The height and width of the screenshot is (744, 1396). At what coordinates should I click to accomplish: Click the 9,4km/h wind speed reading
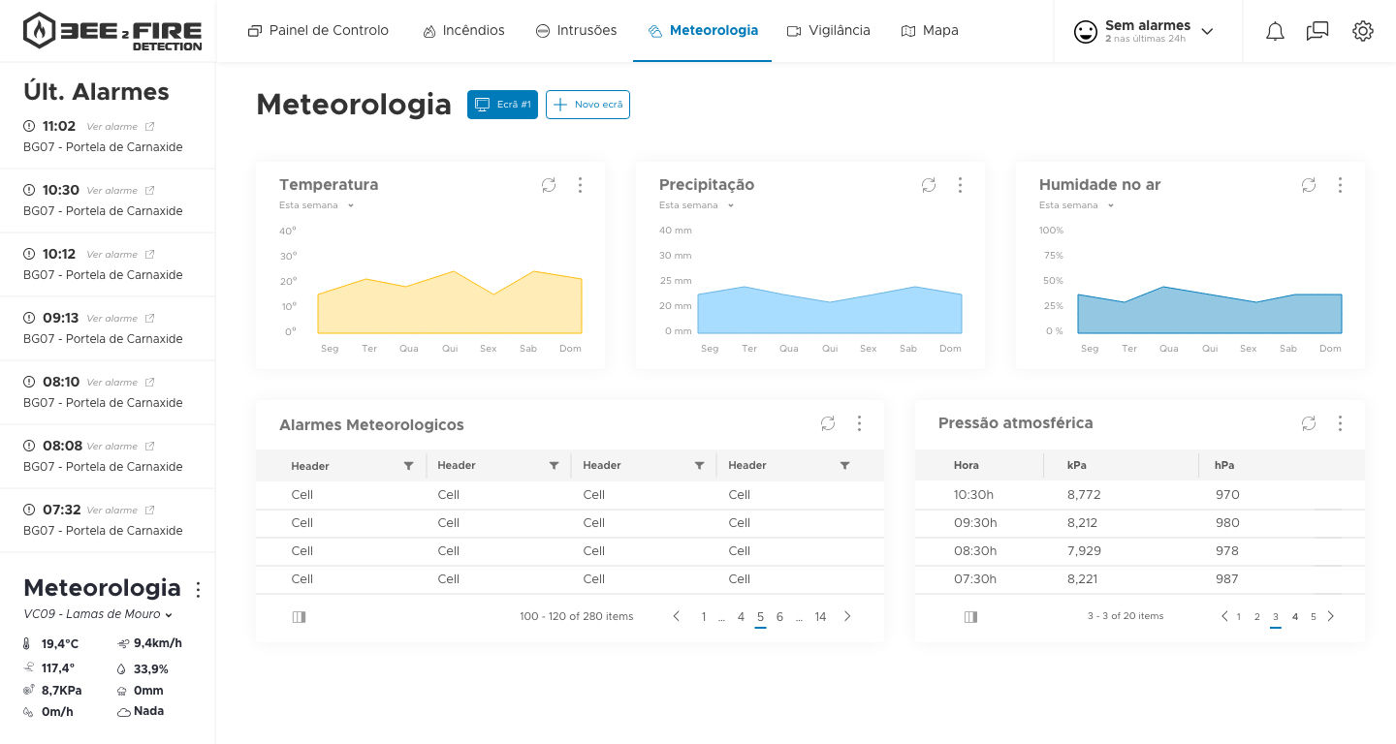click(158, 643)
